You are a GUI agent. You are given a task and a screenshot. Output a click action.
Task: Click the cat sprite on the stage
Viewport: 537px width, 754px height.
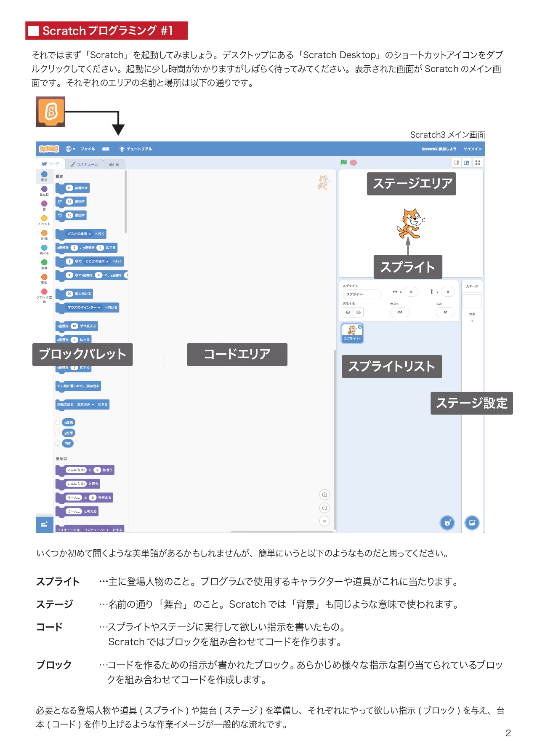click(411, 224)
